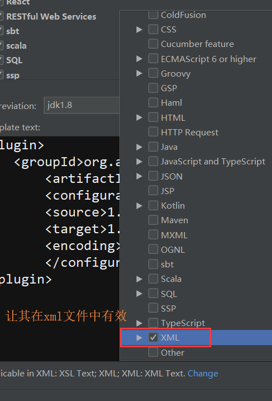The height and width of the screenshot is (401, 272).
Task: Check the Other context checkbox
Action: coord(153,352)
